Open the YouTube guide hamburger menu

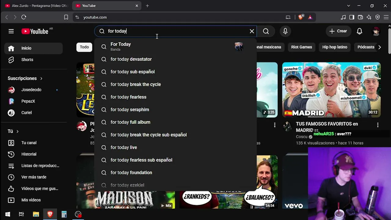click(x=11, y=31)
